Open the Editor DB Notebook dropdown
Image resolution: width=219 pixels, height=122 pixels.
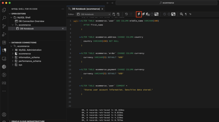point(94,14)
